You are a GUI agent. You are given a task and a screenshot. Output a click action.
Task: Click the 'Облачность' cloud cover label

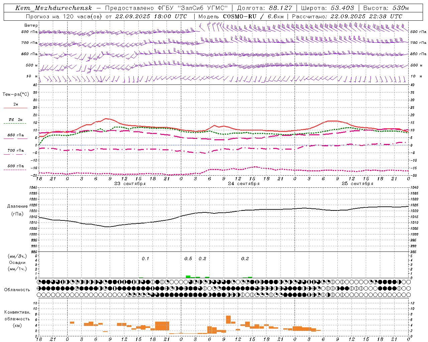click(17, 290)
